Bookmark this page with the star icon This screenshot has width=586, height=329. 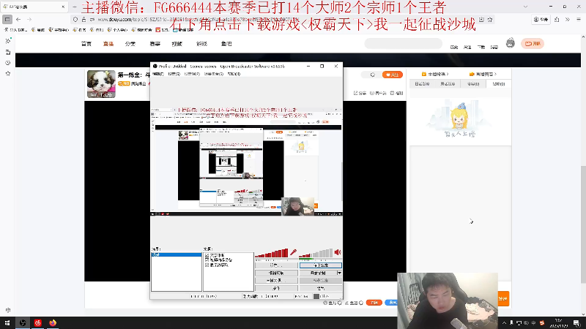(x=490, y=20)
